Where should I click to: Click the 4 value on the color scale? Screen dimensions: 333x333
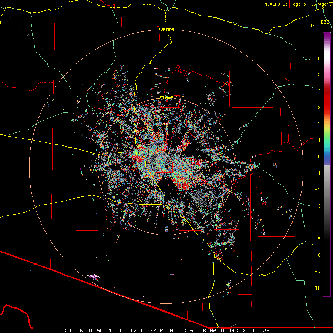319,91
